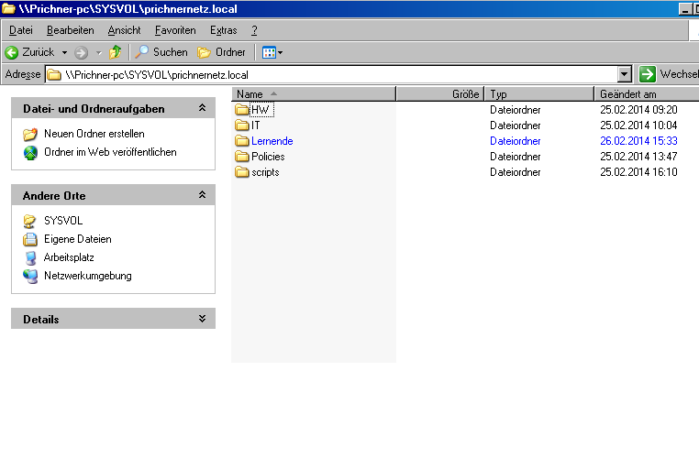Select the HW folder name
Viewport: 699px width, 469px height.
(x=261, y=109)
